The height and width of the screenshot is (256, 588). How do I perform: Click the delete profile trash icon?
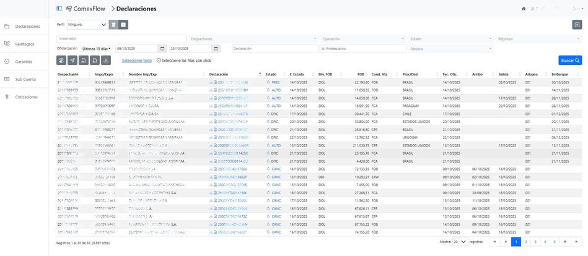point(113,25)
